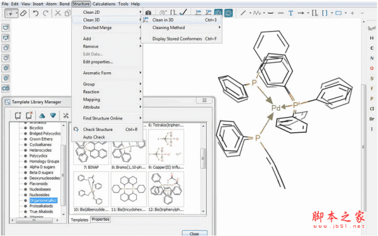Move library down with blue gem arrow
378x236 pixels.
coord(53,116)
